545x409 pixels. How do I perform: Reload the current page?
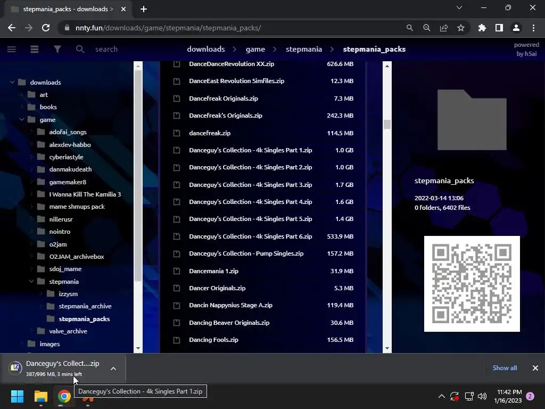[46, 28]
